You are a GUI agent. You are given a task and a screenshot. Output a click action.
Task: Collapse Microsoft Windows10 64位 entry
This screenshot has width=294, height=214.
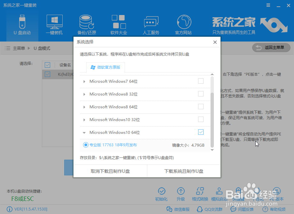[84, 133]
